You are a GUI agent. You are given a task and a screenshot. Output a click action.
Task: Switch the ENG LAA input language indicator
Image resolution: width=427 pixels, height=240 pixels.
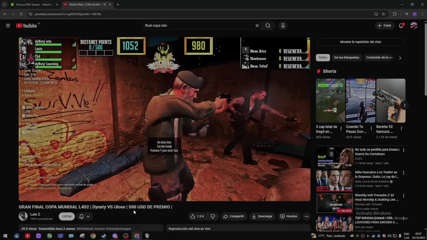407,236
